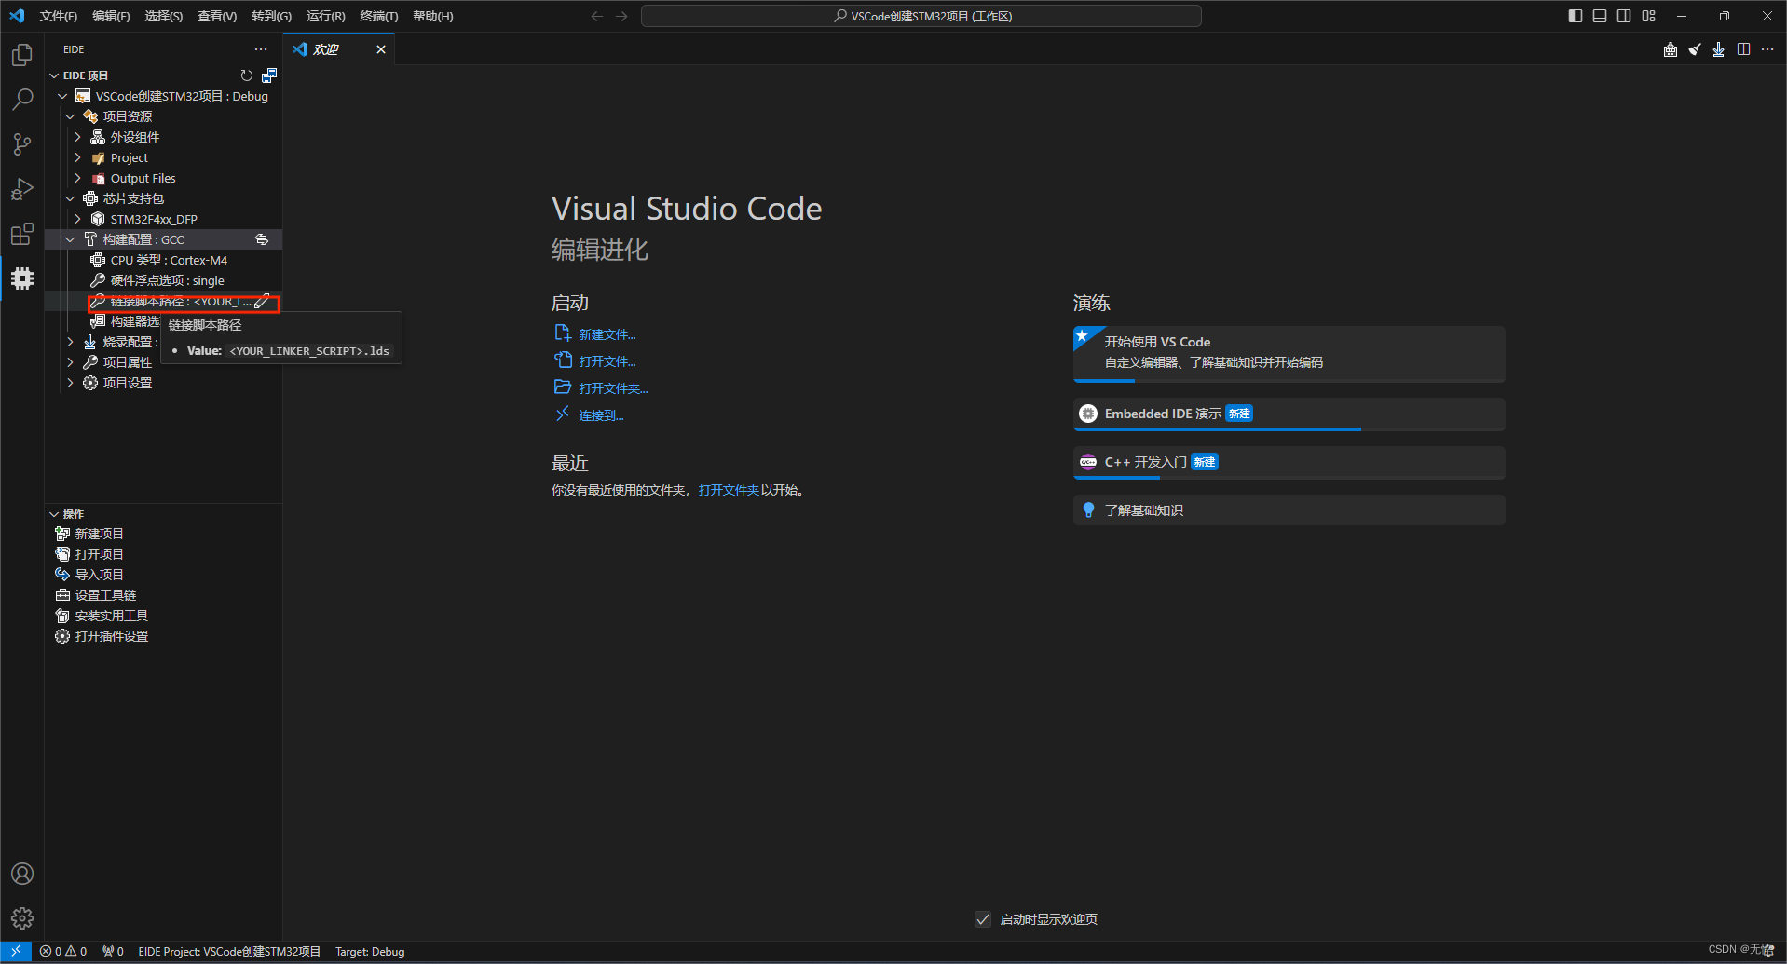Open the 开始使用 VS Code walkthrough
The image size is (1787, 964).
pyautogui.click(x=1289, y=353)
